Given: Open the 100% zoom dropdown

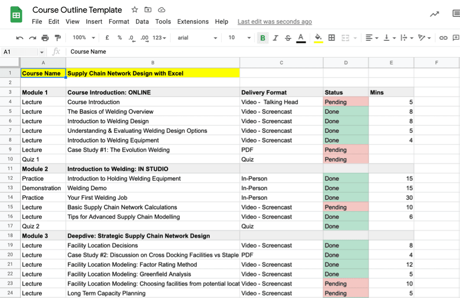Looking at the screenshot, I should point(84,38).
